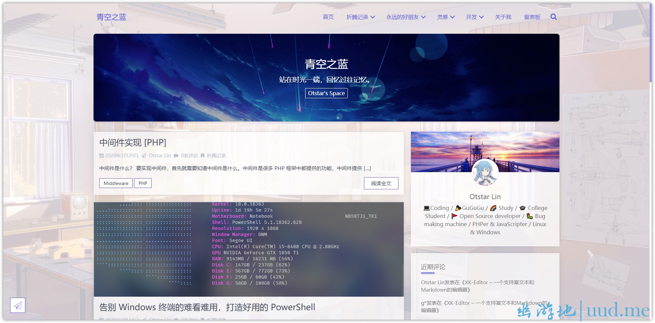This screenshot has height=323, width=655.
Task: Click the bookmark icon before 折腾记录 category
Action: (x=203, y=156)
